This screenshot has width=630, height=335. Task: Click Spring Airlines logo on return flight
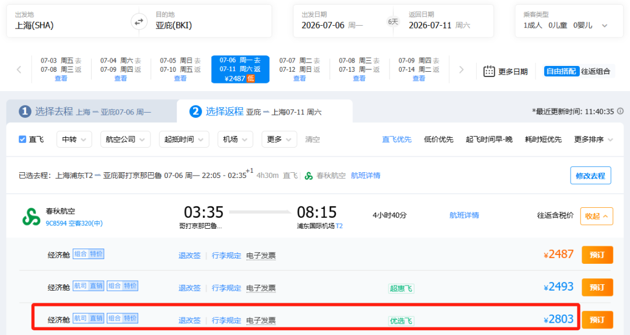click(x=31, y=217)
